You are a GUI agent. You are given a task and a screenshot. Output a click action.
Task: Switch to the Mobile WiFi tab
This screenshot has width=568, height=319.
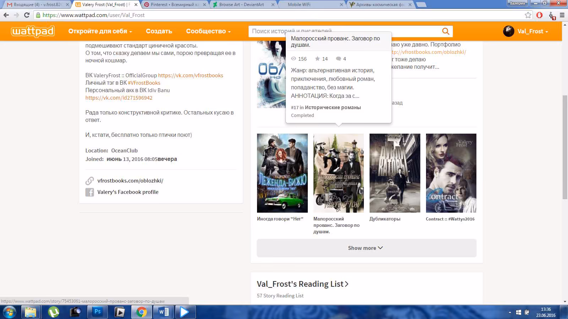tap(312, 5)
